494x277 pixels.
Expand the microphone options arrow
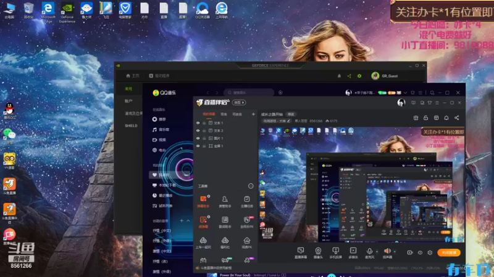(x=377, y=252)
